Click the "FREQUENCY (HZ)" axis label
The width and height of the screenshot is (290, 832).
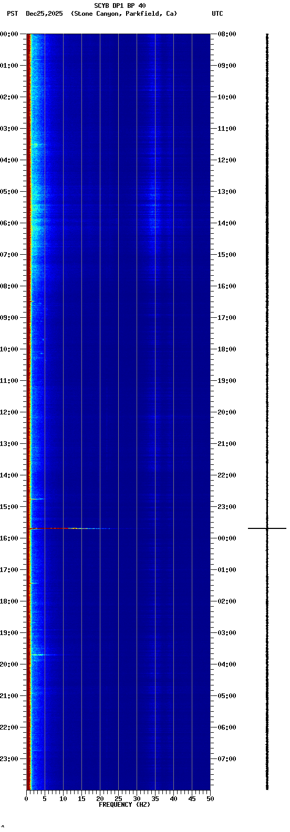point(125,805)
